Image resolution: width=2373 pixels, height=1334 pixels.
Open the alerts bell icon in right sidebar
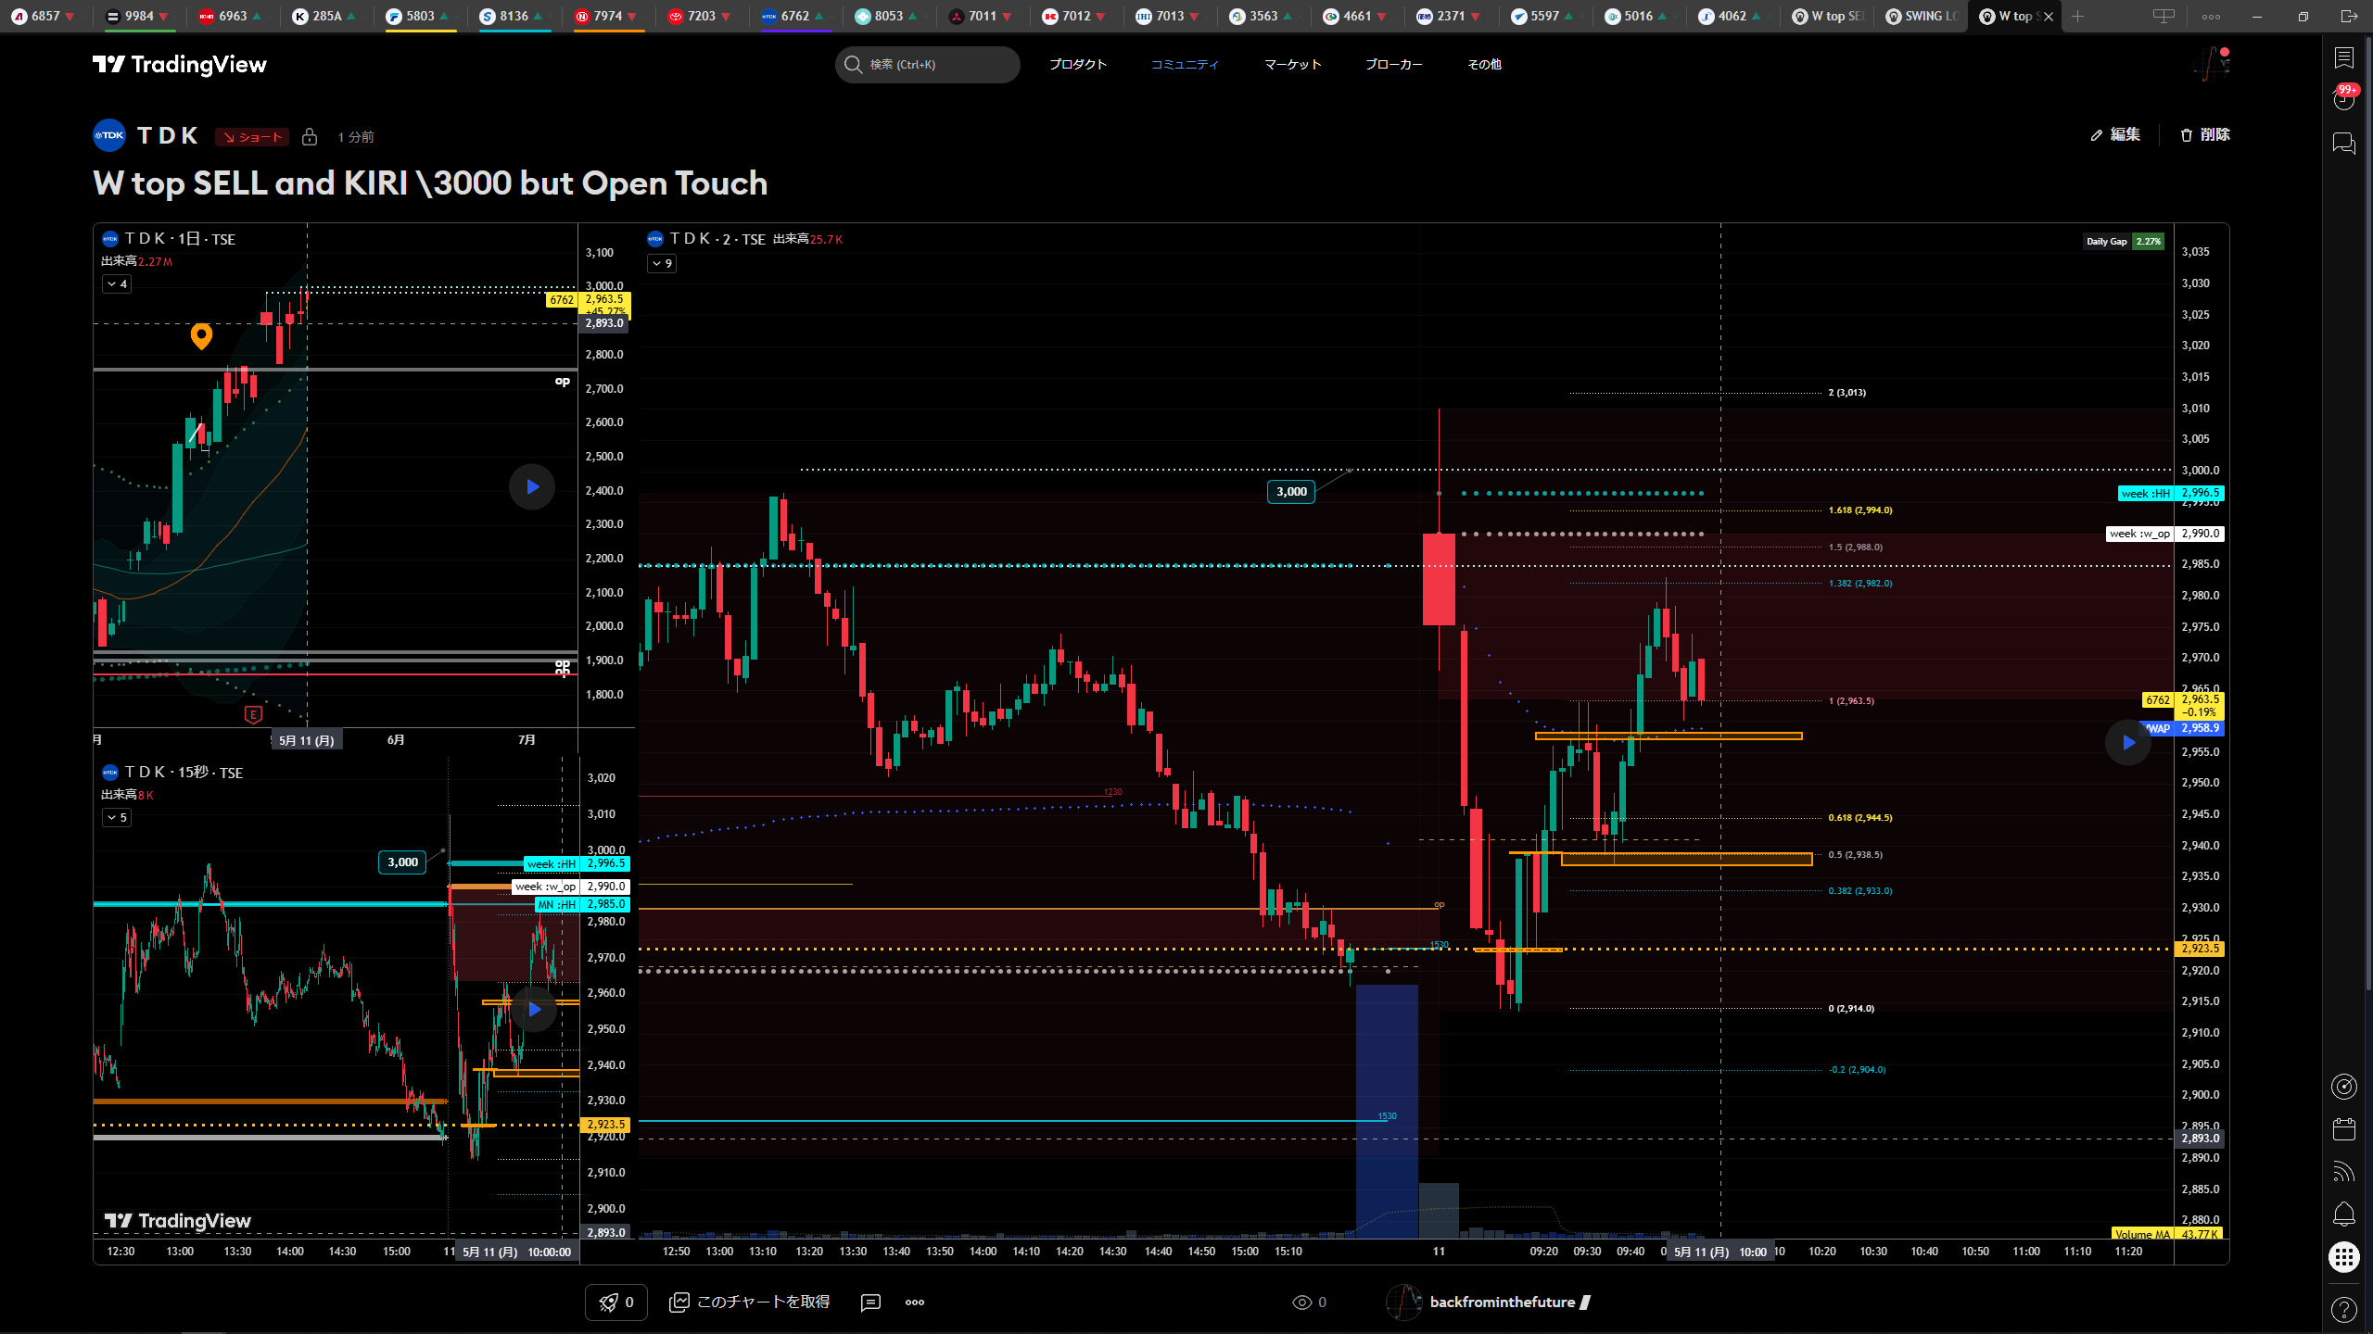(2343, 1214)
